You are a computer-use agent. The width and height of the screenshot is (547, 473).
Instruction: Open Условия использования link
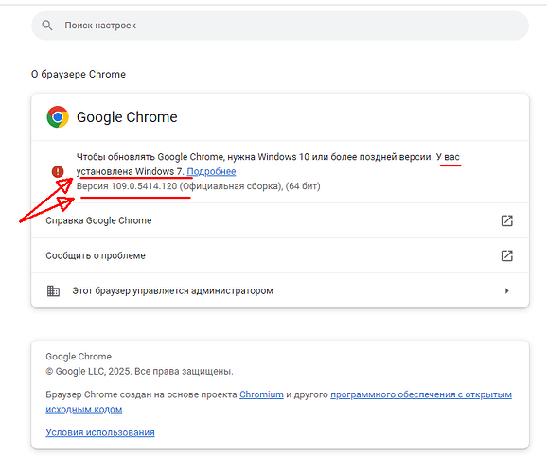tap(100, 432)
